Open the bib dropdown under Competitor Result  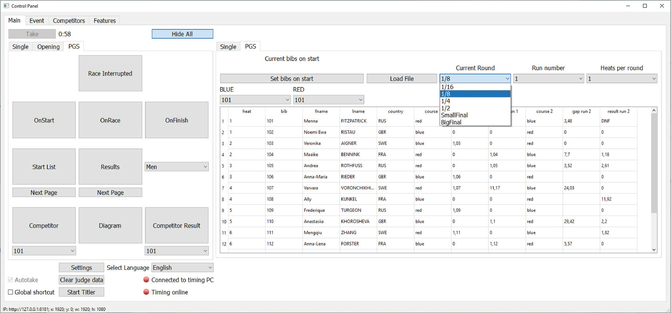point(177,251)
